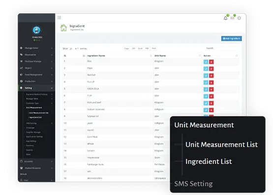Delete the Pork and beef row
Image resolution: width=273 pixels, height=195 pixels.
(x=212, y=103)
